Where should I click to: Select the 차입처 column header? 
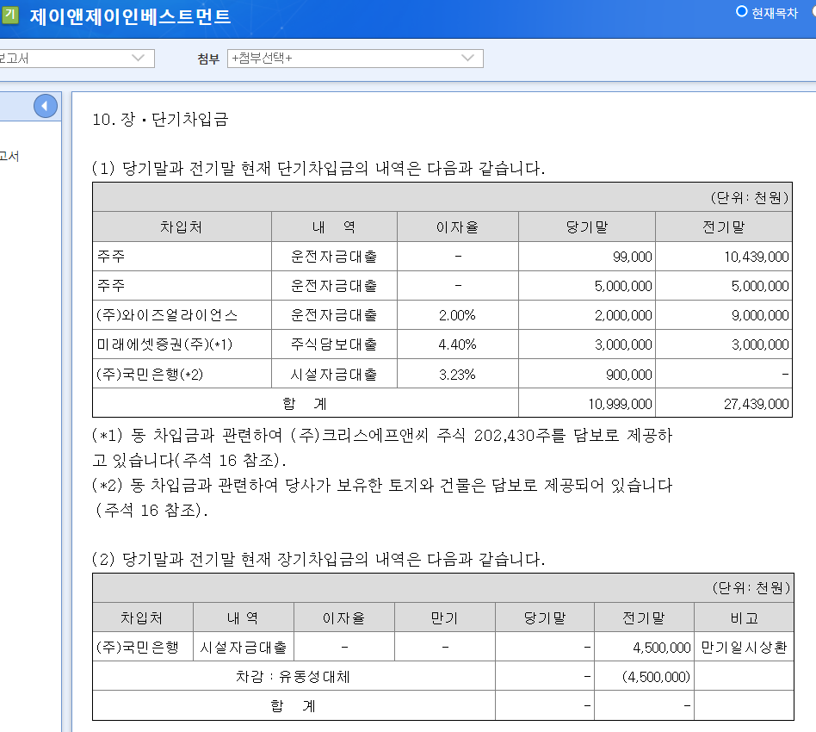[x=181, y=226]
